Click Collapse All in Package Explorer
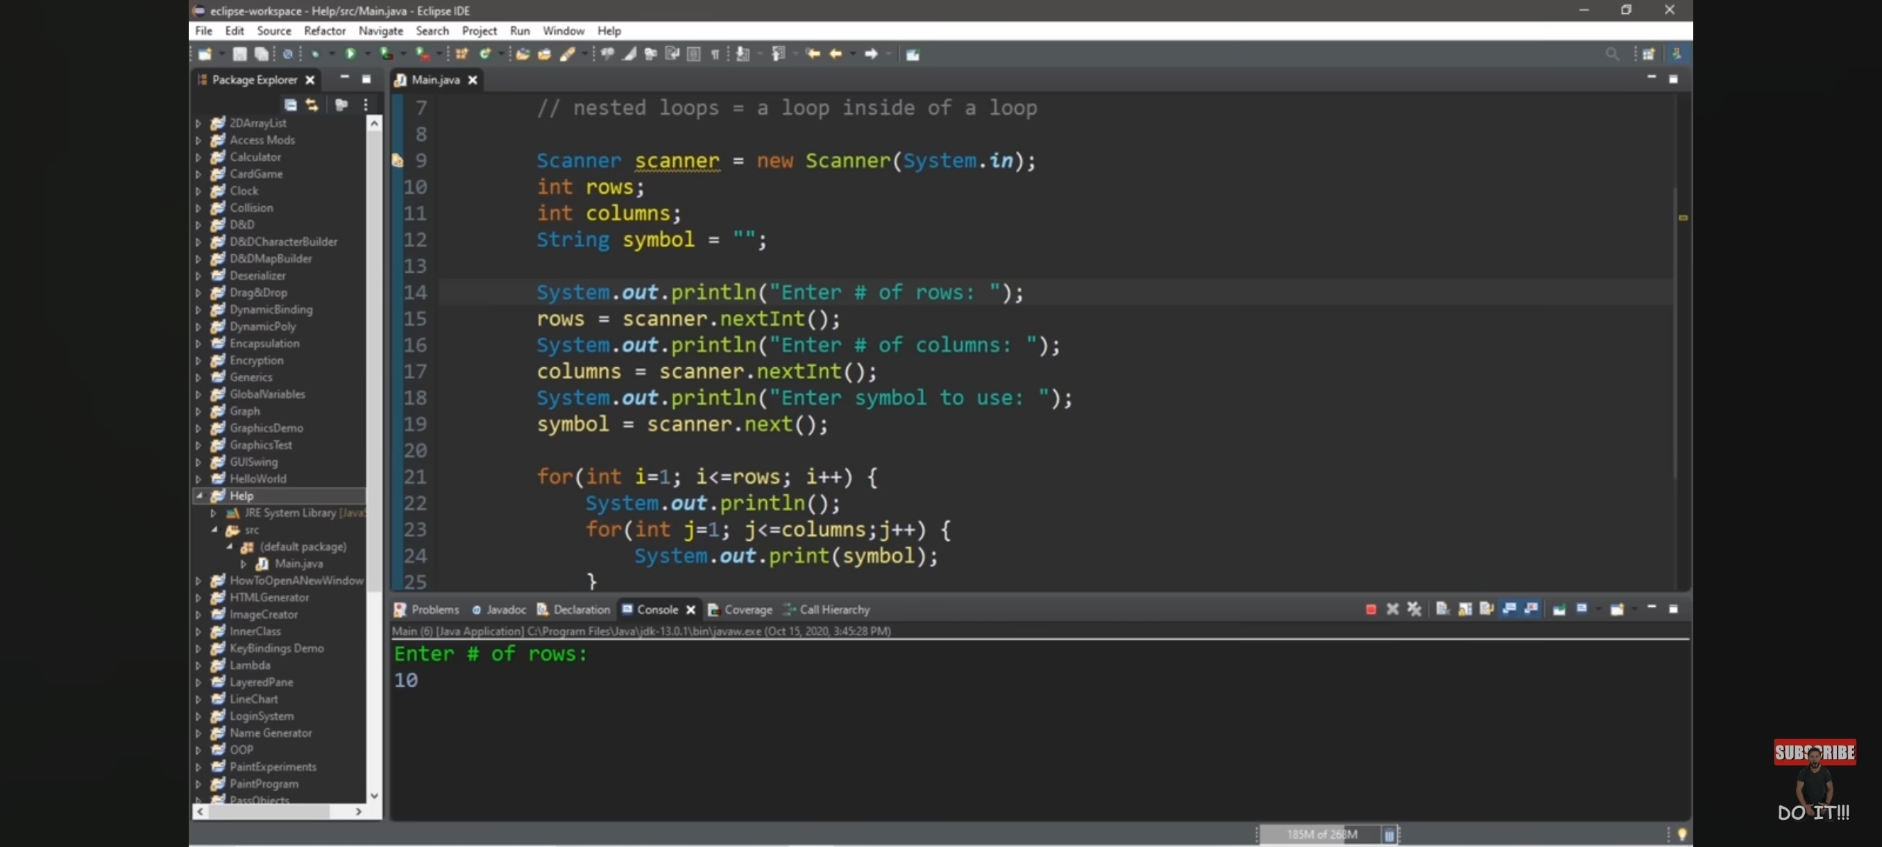 coord(291,106)
